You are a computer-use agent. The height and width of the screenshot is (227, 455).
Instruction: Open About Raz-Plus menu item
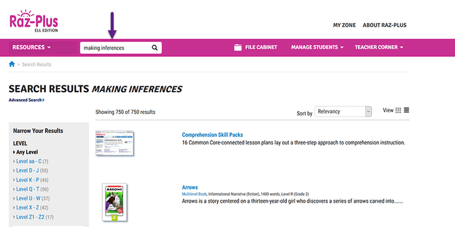(385, 25)
